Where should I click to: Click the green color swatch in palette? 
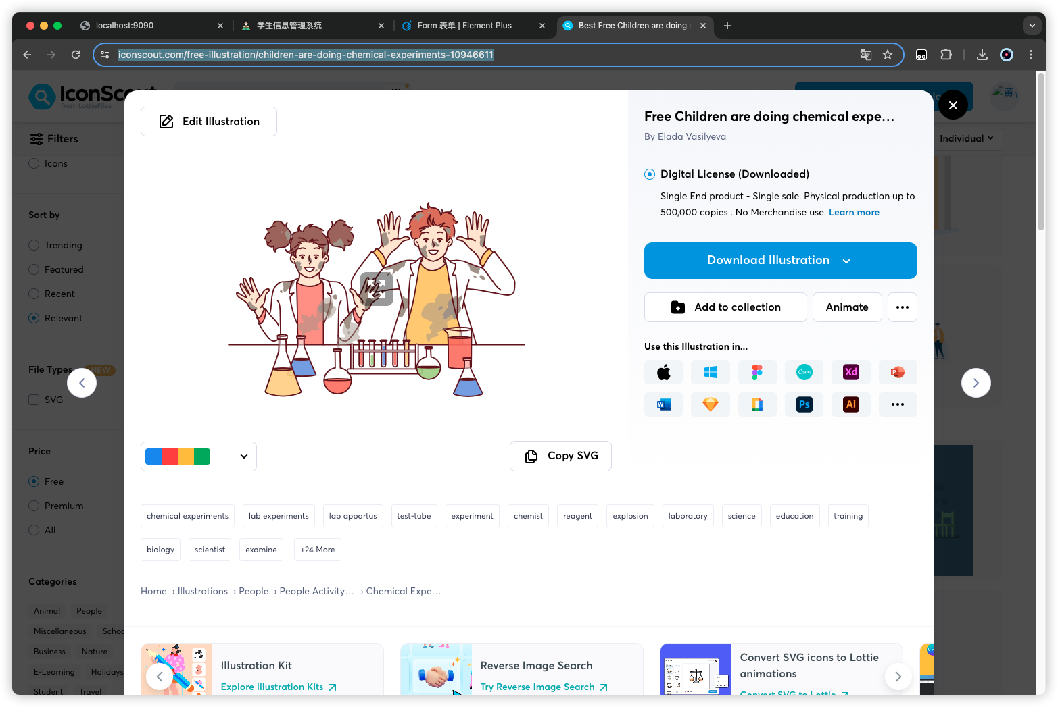point(202,456)
